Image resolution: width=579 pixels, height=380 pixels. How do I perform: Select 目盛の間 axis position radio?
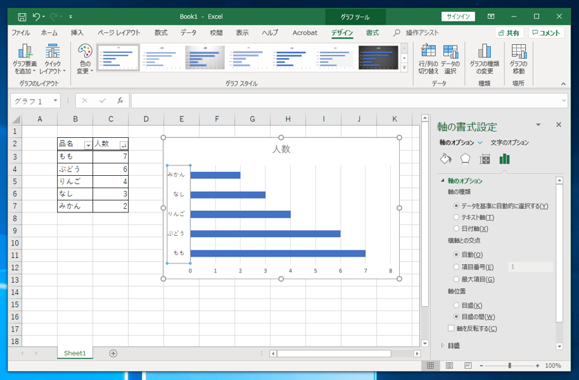click(x=456, y=317)
